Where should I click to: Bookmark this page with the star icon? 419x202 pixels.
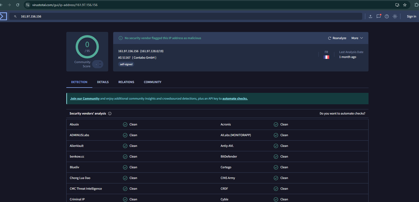coord(405,5)
